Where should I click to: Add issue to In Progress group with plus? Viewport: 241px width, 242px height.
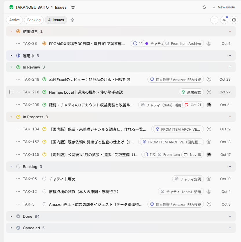pyautogui.click(x=230, y=117)
